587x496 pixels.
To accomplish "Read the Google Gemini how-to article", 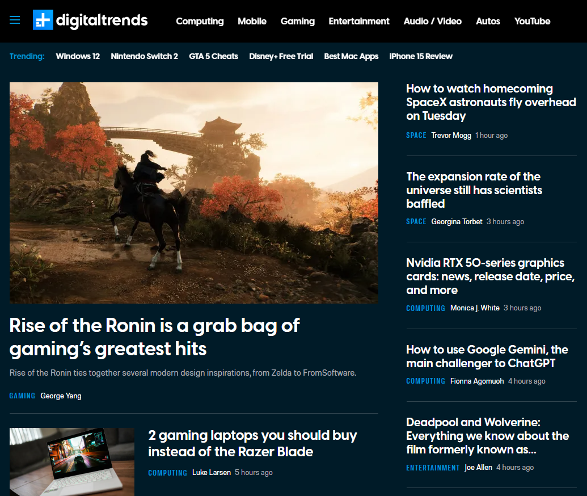I will coord(487,356).
